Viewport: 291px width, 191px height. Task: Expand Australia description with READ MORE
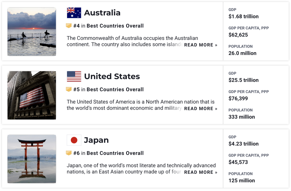(x=200, y=45)
